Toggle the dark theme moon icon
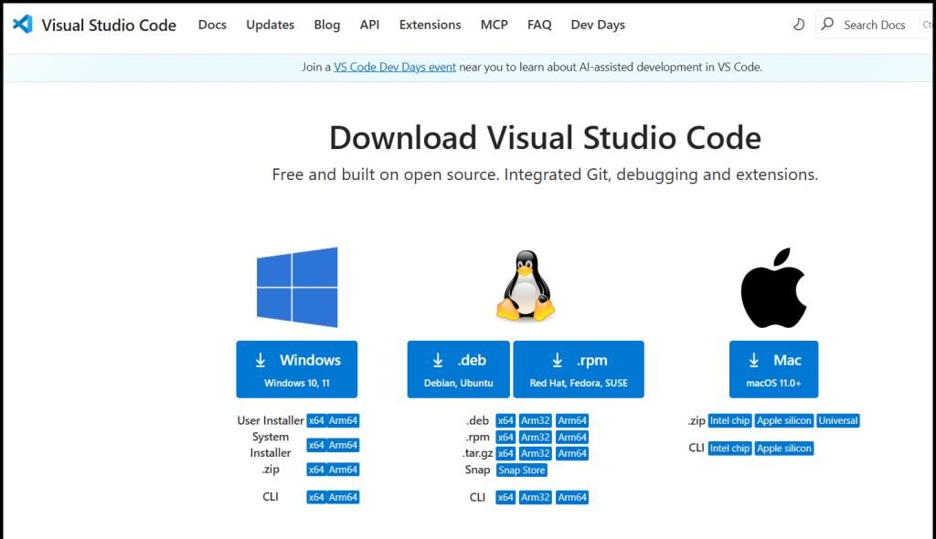Screen dimensions: 936x539 click(x=798, y=25)
